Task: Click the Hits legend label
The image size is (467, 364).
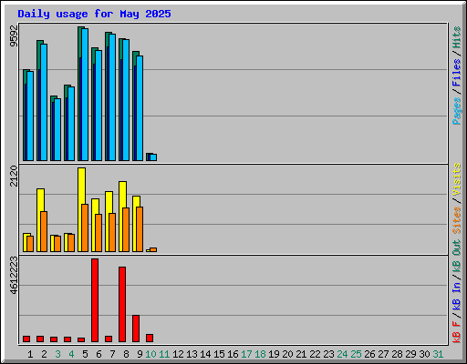Action: 456,37
